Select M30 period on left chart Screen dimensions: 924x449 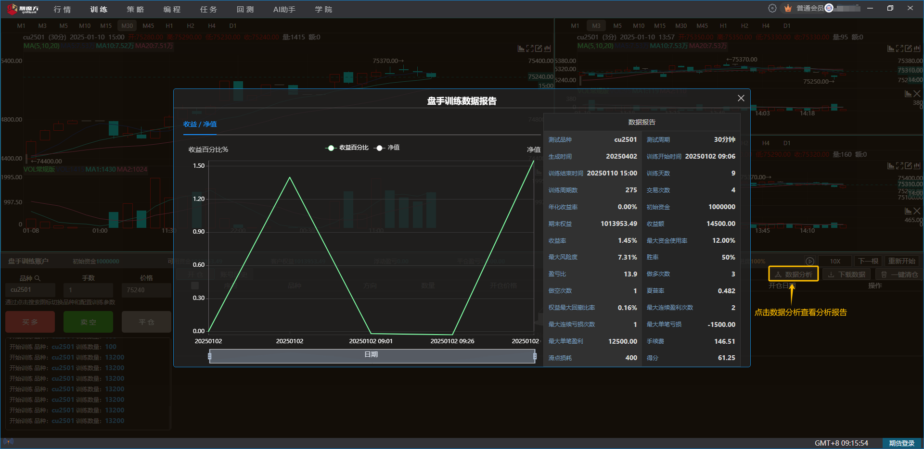[127, 25]
